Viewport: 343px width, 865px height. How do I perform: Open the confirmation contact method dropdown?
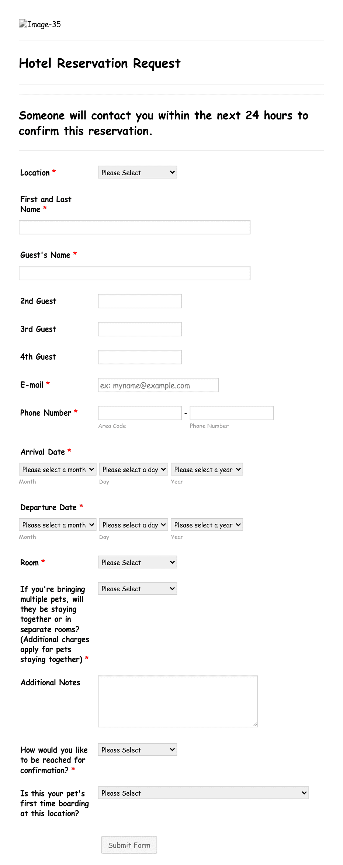coord(137,749)
